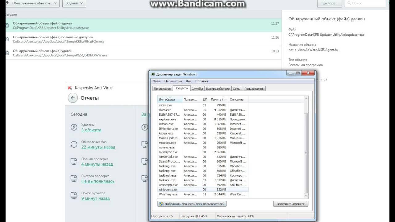Open the Не выполнялась quick scan link
Viewport: 395px width, 222px height.
tap(98, 181)
